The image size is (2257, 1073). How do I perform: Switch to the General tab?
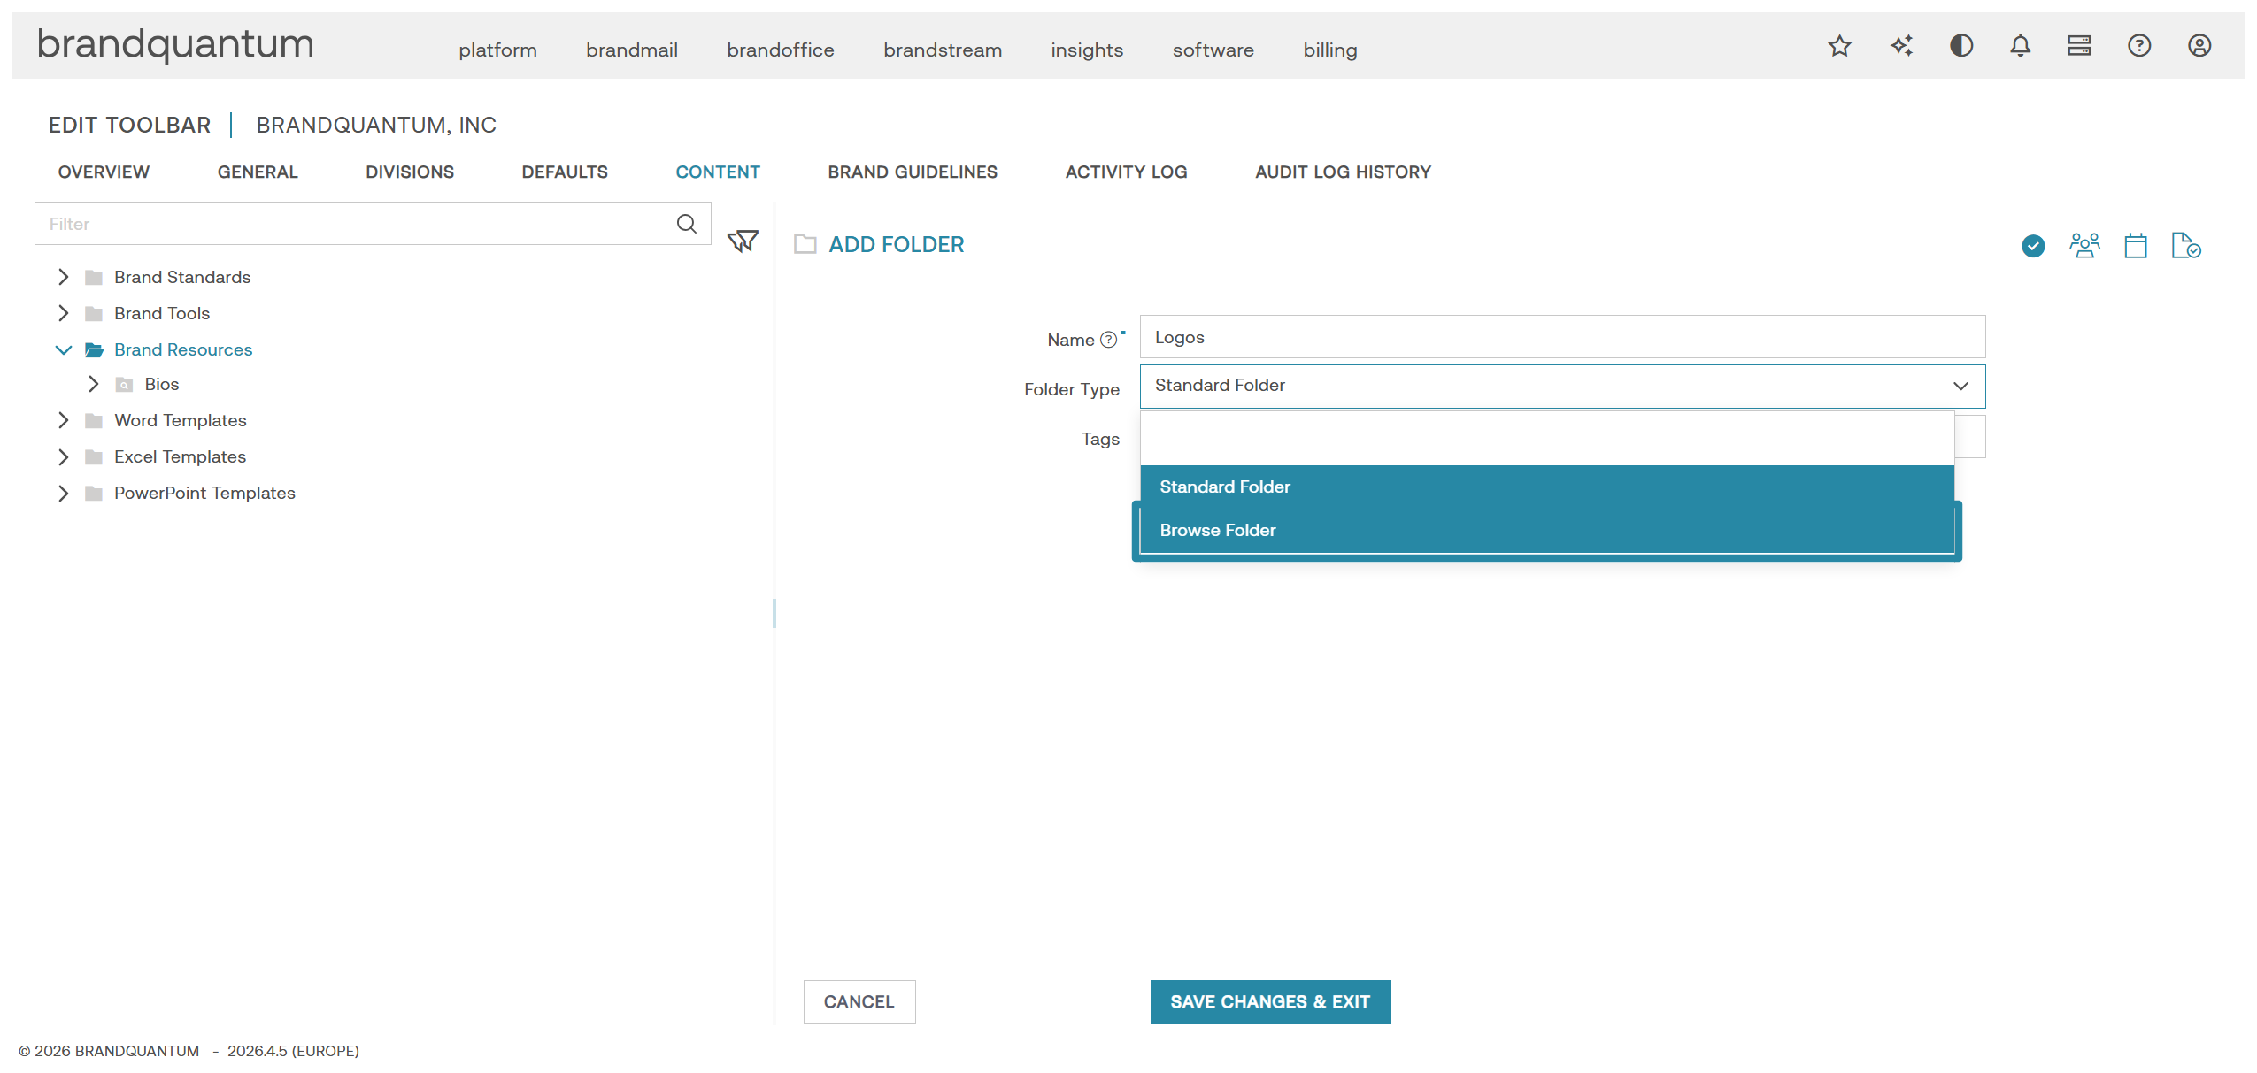point(258,172)
